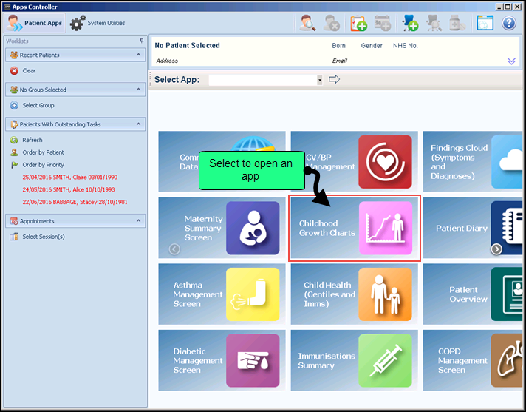Viewport: 526px width, 412px height.
Task: Open the Select App dropdown list
Action: 319,80
